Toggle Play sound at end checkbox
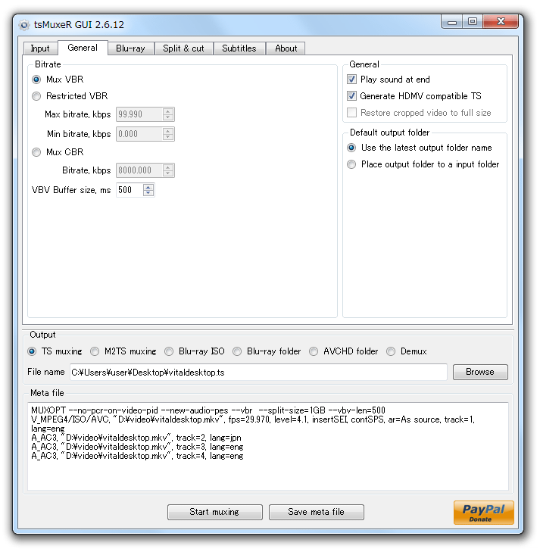This screenshot has height=552, width=540. [351, 80]
